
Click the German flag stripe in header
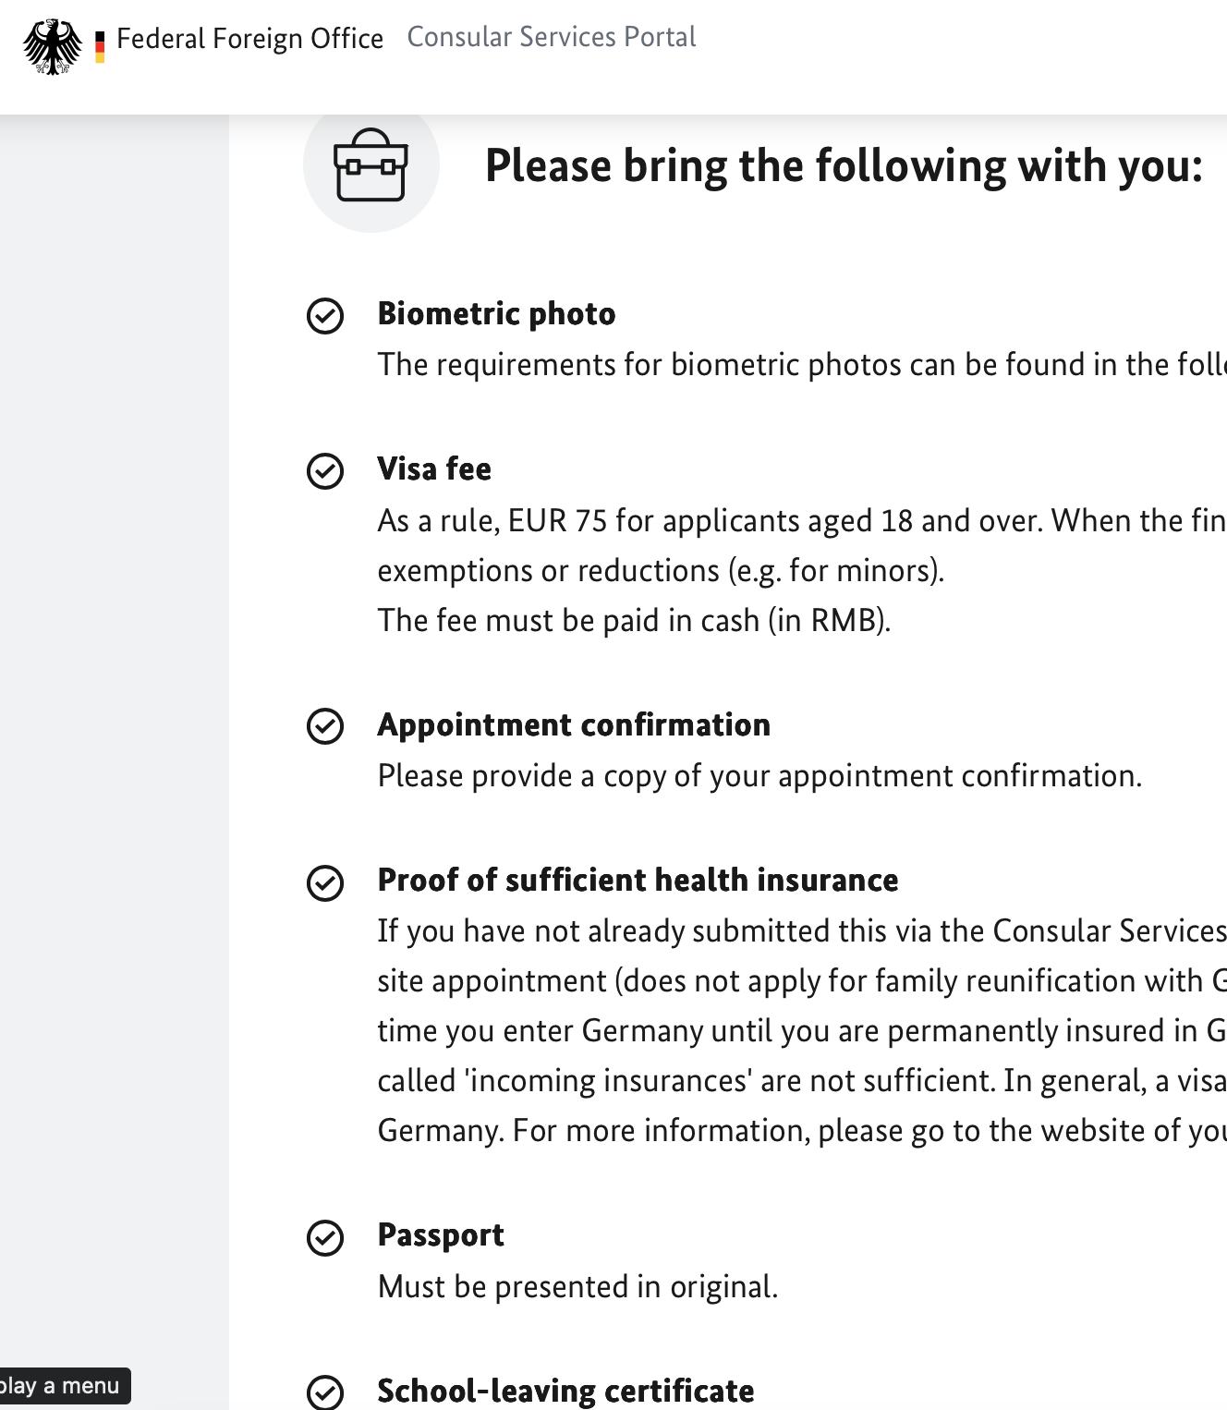point(100,45)
